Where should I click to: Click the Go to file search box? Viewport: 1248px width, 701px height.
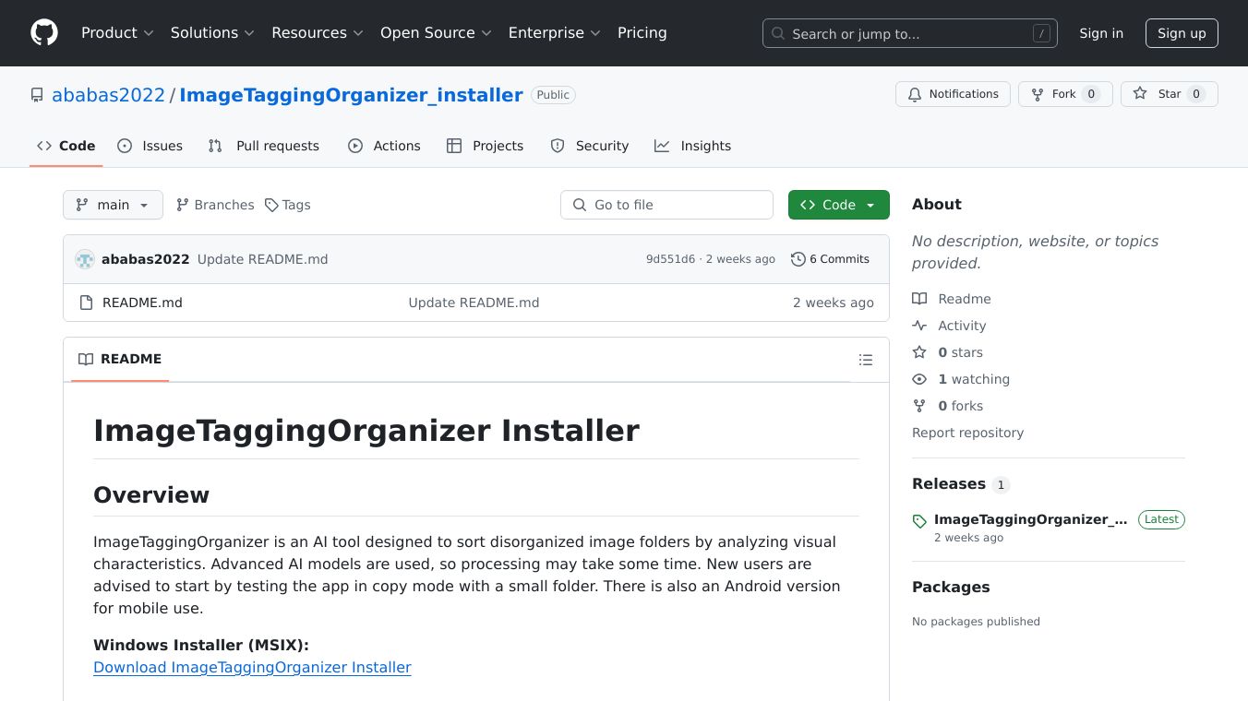[666, 205]
